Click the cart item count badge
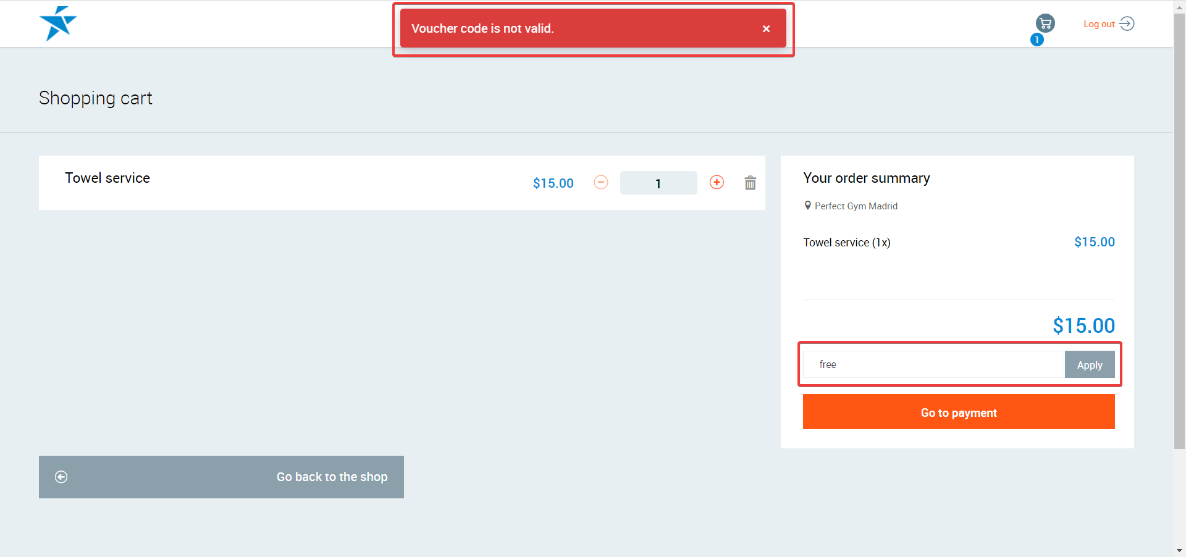 point(1037,40)
